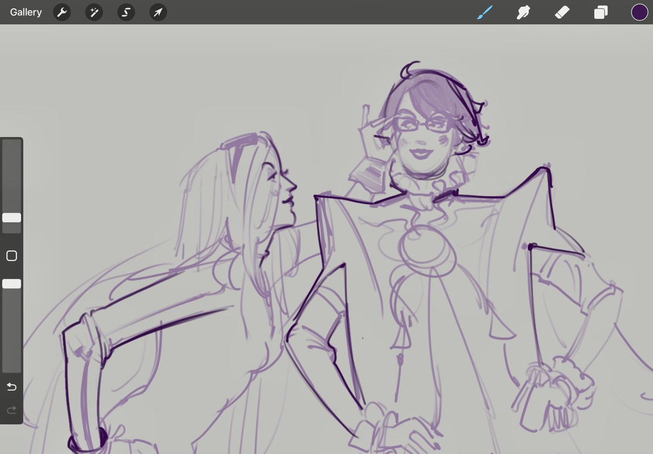Viewport: 653px width, 454px height.
Task: Open the active color picker circle
Action: click(x=639, y=12)
